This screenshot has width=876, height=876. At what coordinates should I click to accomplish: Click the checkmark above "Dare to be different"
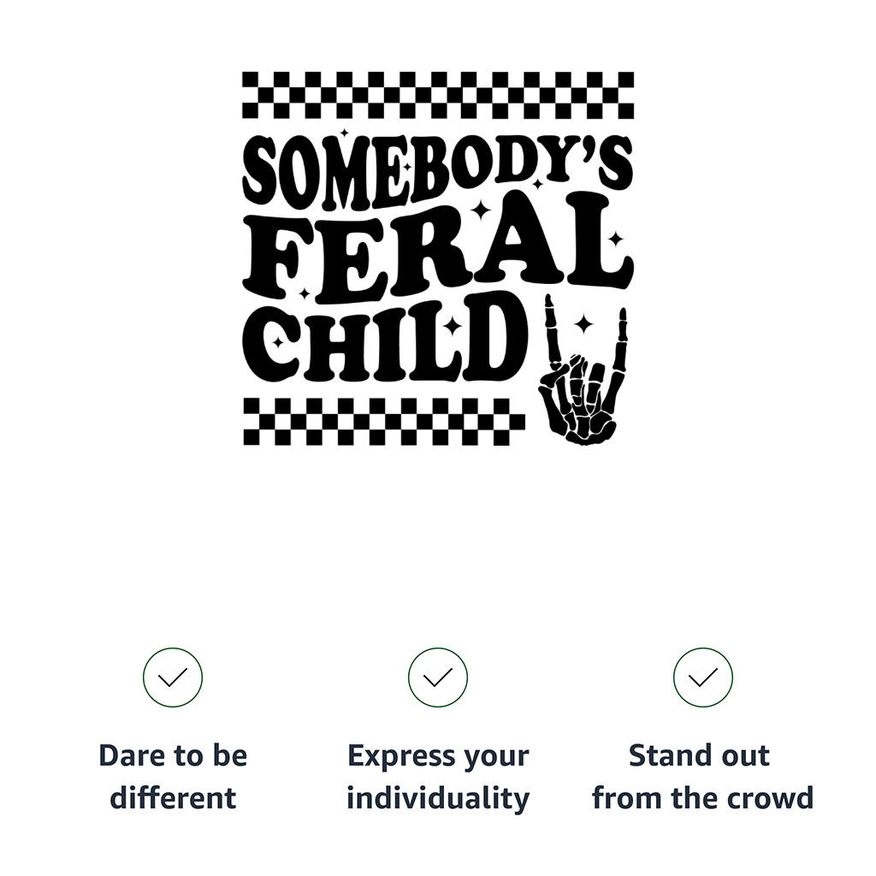tap(173, 678)
